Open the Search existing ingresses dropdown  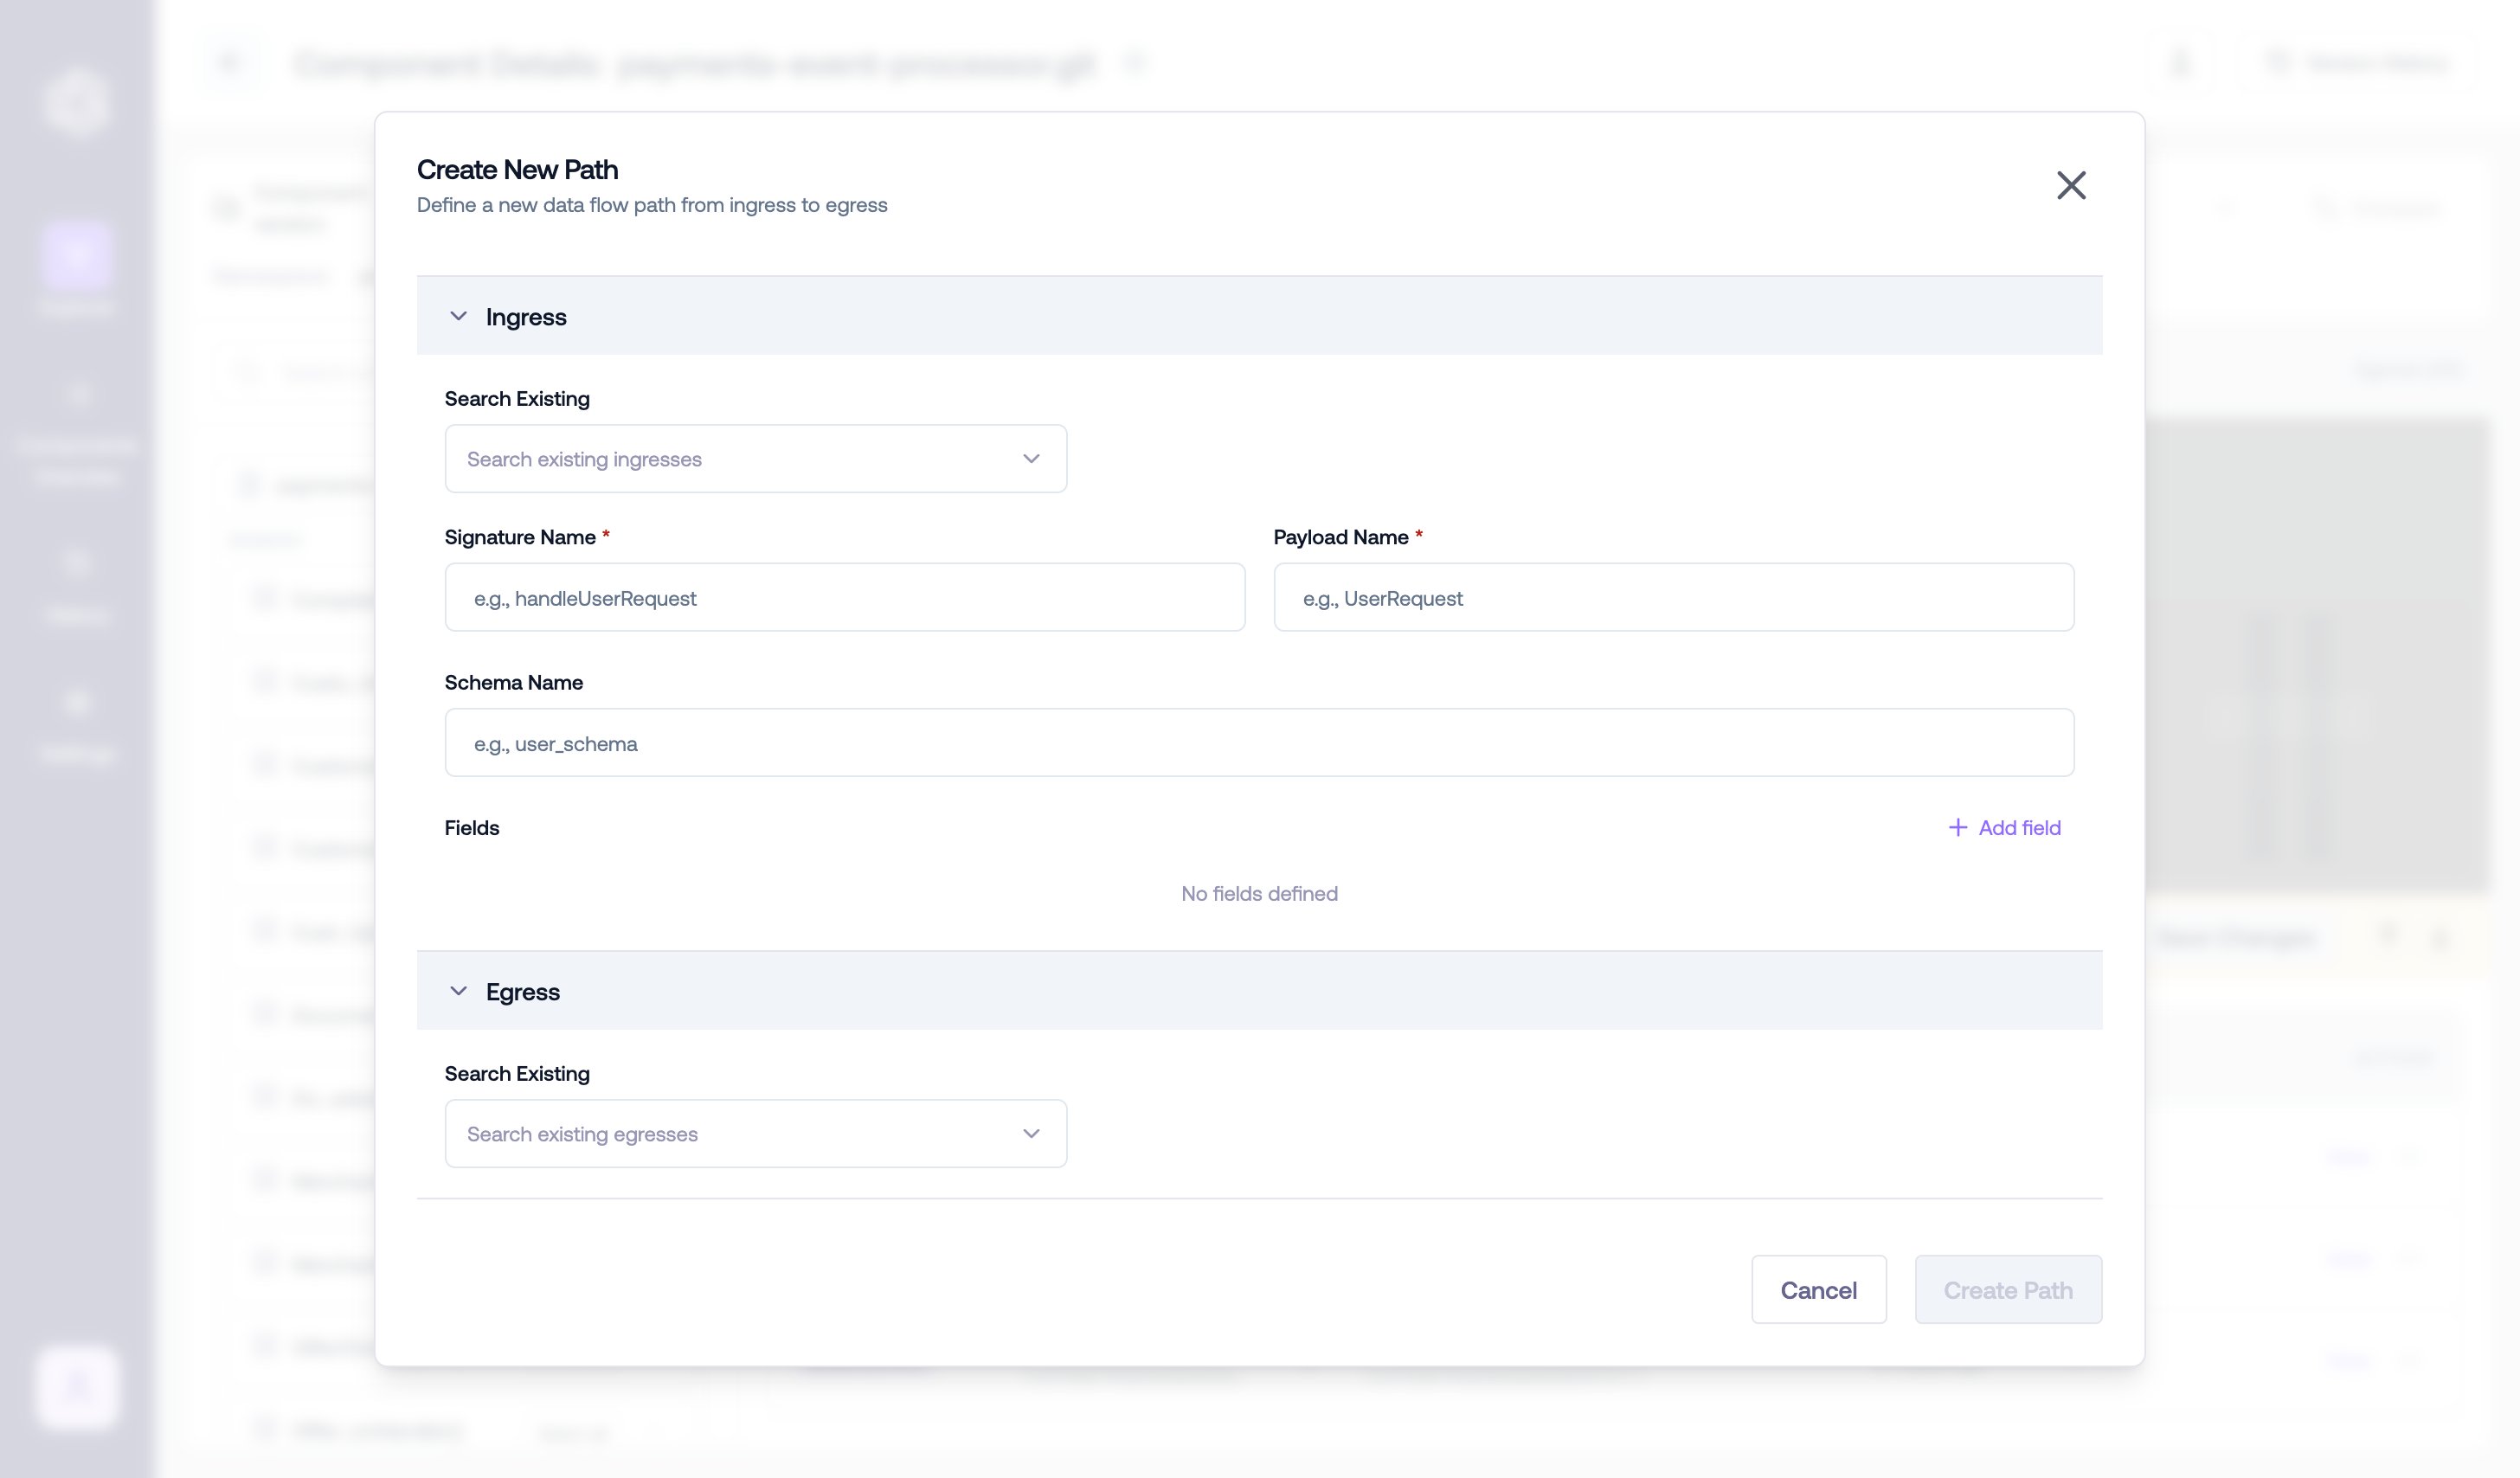pos(756,459)
